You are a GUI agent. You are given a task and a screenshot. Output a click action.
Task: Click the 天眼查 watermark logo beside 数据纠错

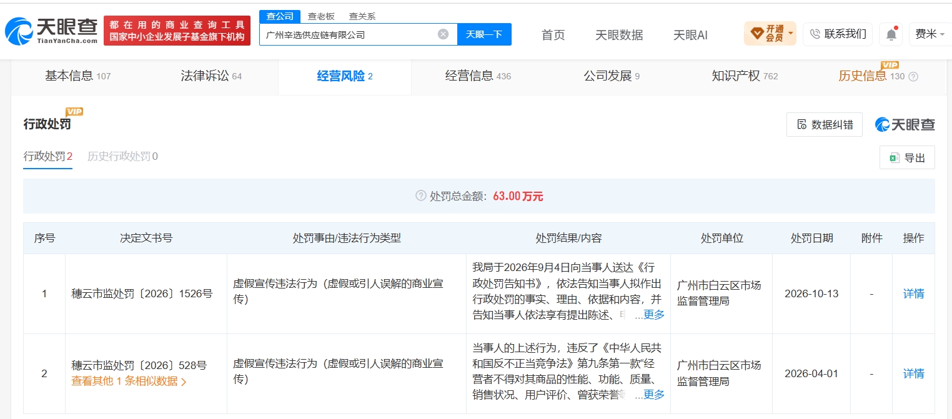pos(905,125)
